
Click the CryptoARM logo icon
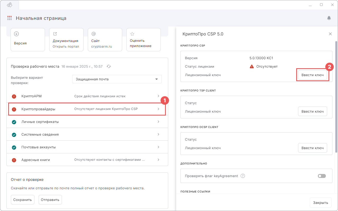click(10, 5)
